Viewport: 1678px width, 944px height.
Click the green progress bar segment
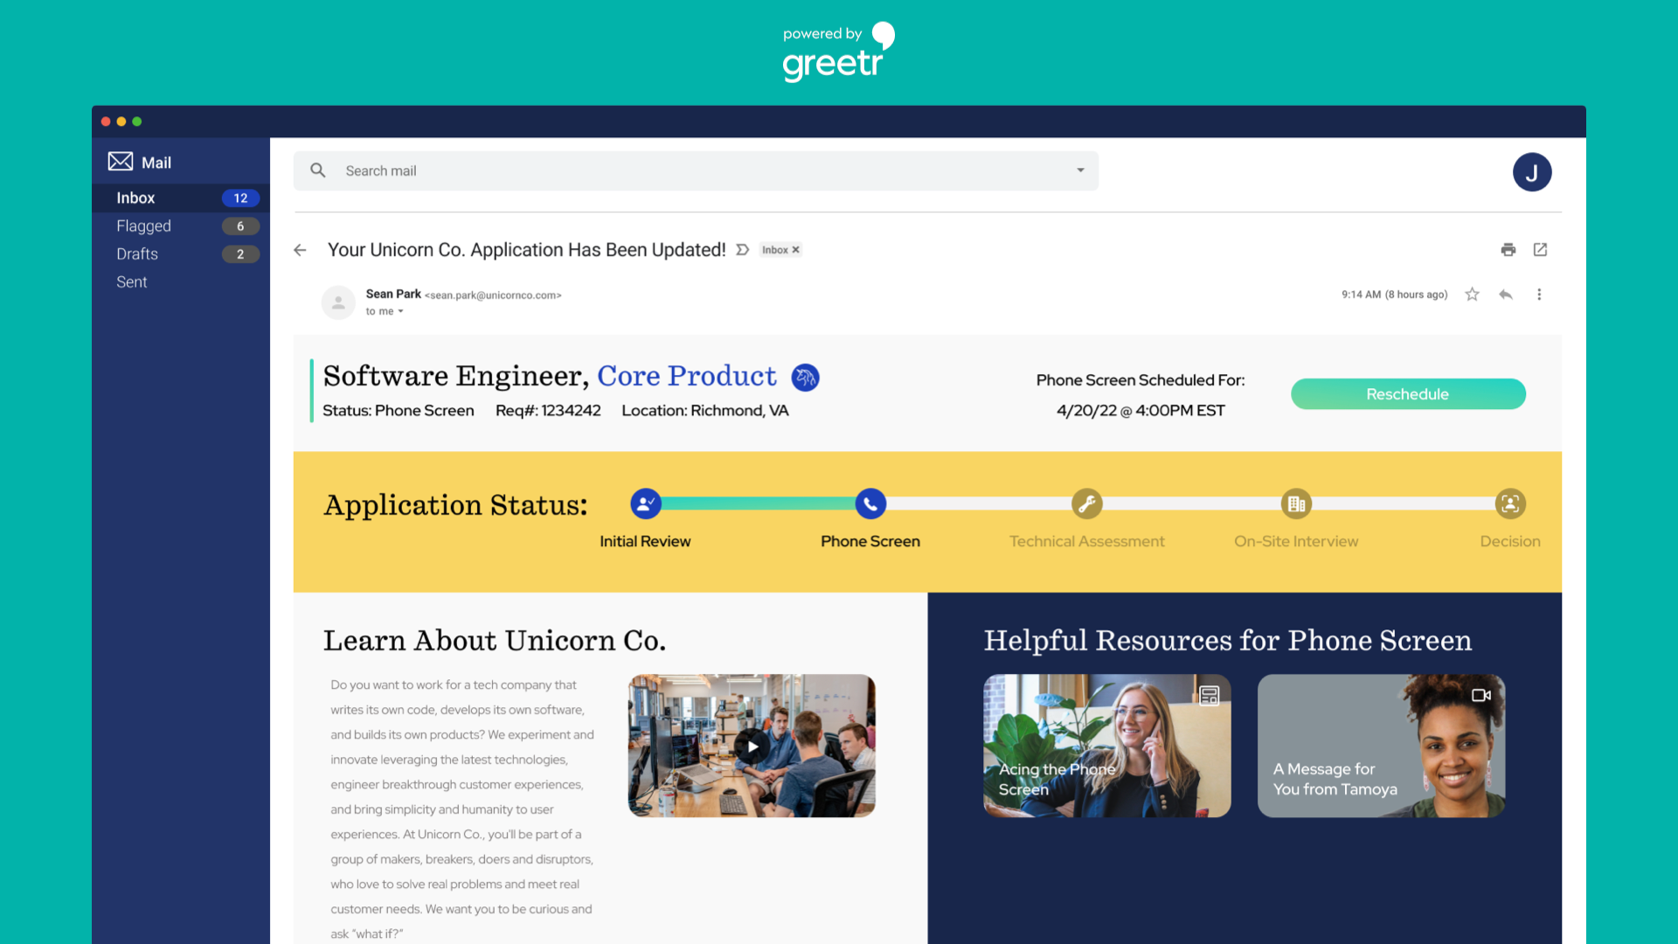click(758, 503)
